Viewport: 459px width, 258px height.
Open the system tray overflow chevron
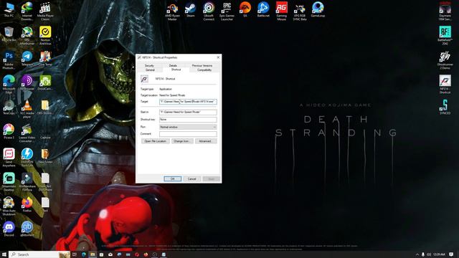(417, 254)
